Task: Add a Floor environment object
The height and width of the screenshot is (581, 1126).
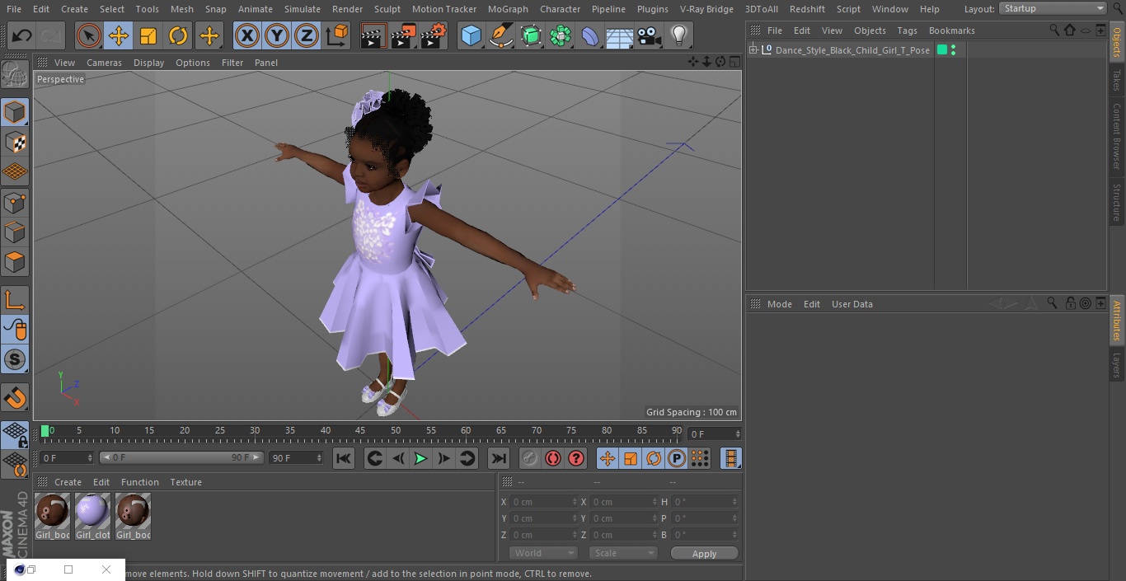Action: click(620, 35)
